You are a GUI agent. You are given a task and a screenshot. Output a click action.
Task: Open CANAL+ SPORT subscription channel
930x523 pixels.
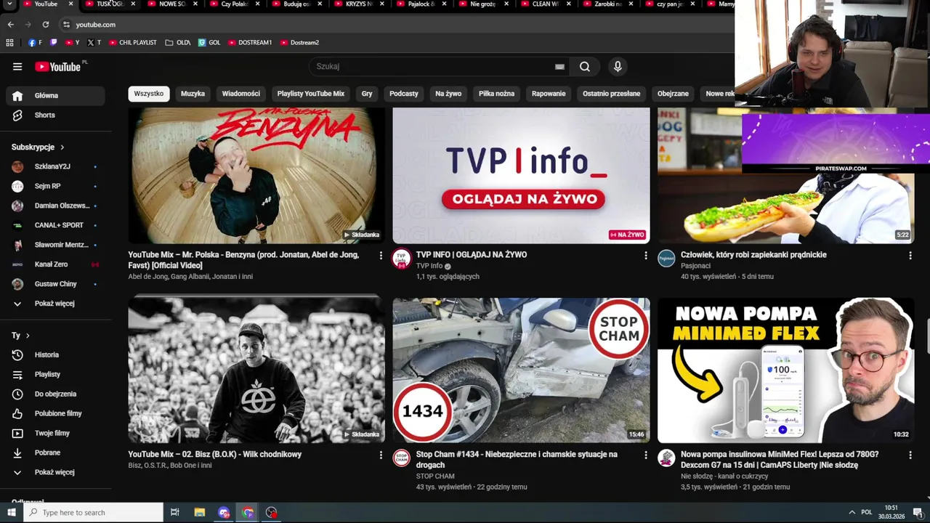[x=55, y=226]
